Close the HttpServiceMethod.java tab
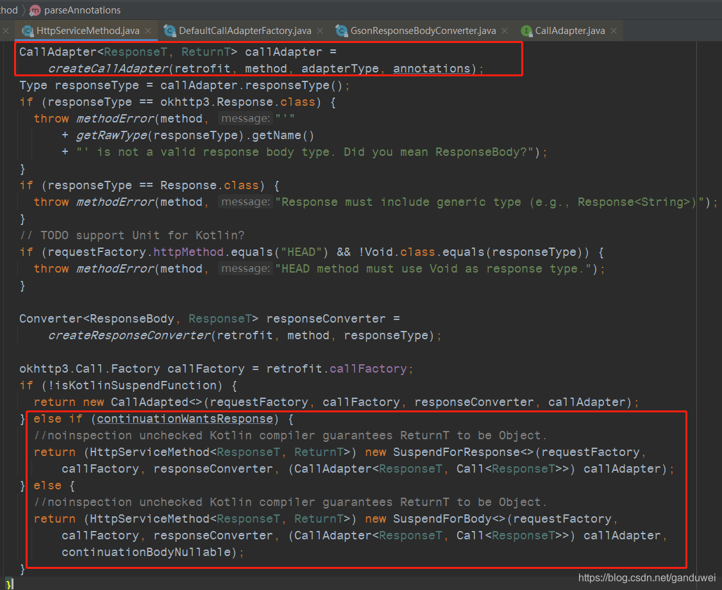 click(x=148, y=31)
